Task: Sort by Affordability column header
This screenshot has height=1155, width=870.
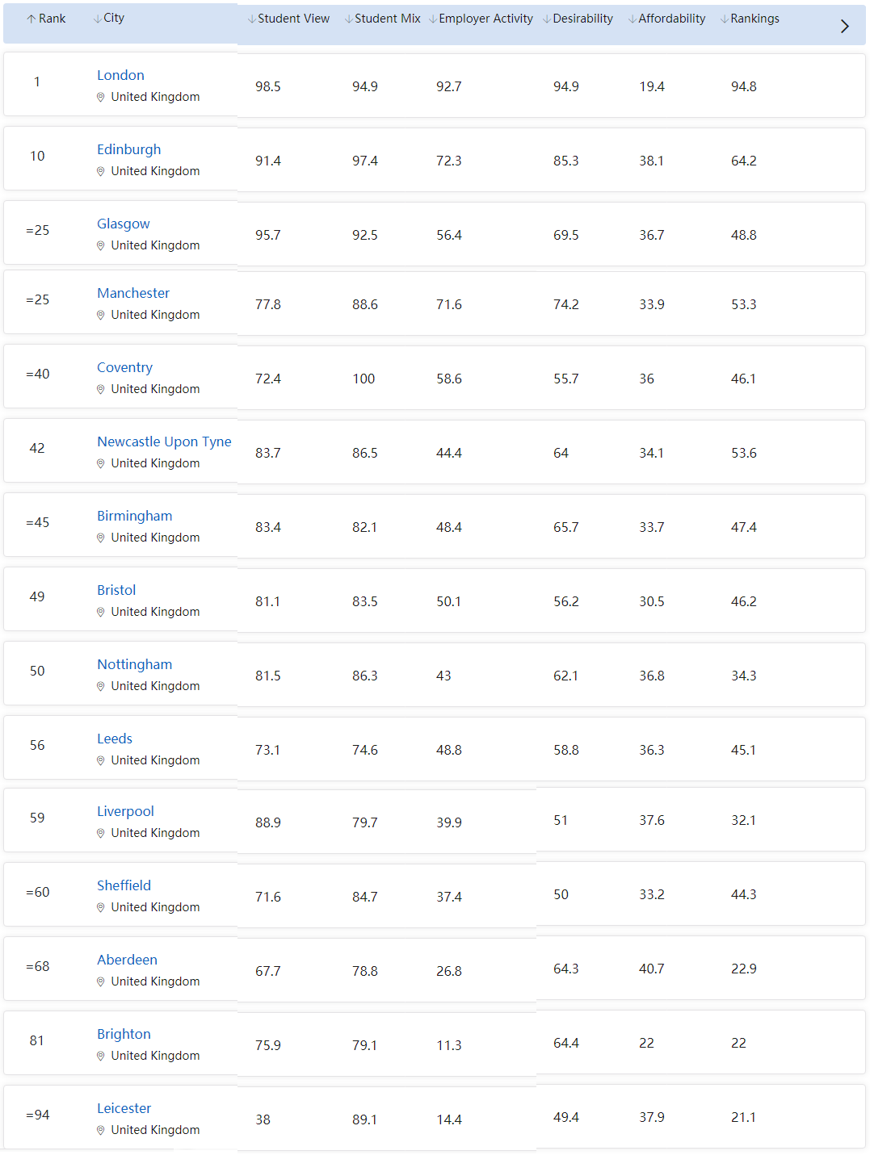Action: pyautogui.click(x=671, y=19)
